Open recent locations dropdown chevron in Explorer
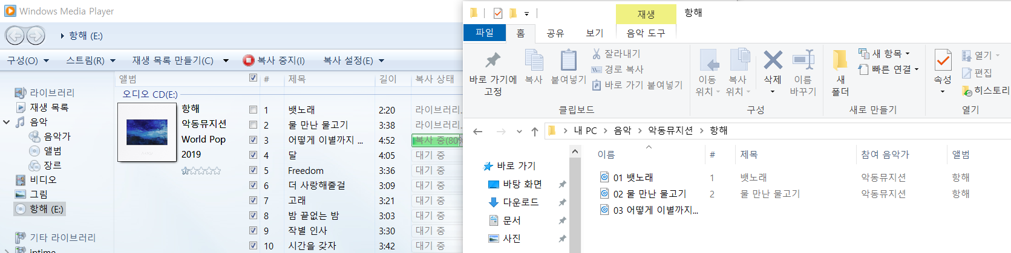Image resolution: width=1011 pixels, height=253 pixels. coord(519,131)
